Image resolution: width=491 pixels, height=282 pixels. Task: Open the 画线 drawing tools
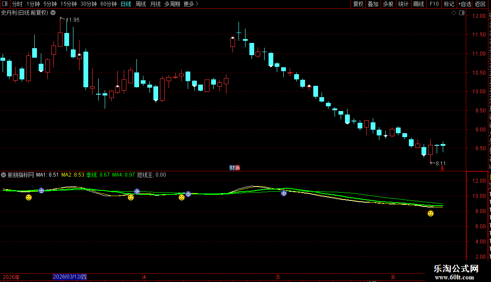pos(418,4)
